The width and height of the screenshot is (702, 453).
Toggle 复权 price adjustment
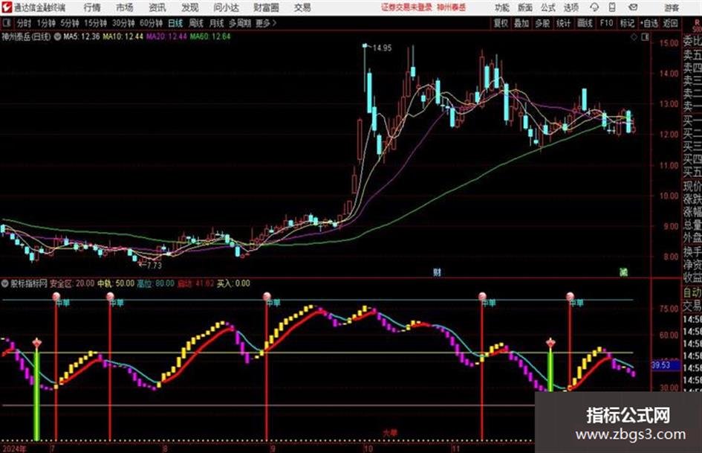pyautogui.click(x=501, y=23)
